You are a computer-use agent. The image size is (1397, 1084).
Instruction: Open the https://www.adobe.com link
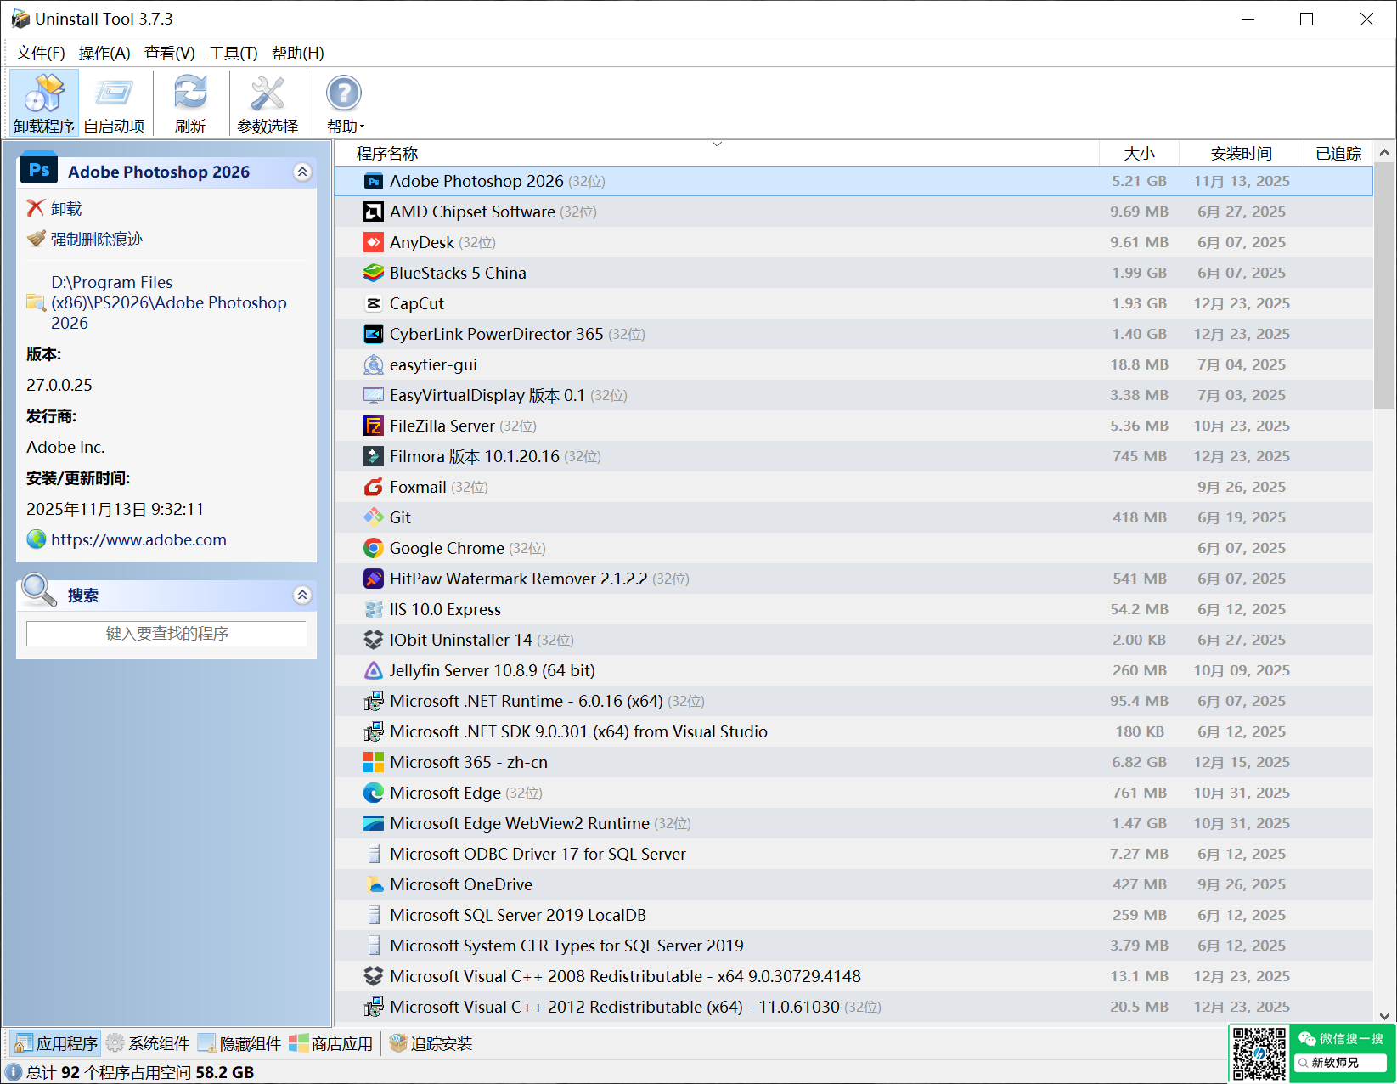tap(138, 539)
